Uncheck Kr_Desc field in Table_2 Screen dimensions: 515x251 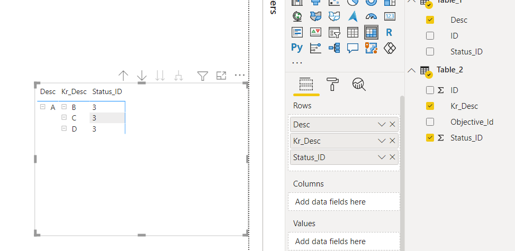click(430, 106)
